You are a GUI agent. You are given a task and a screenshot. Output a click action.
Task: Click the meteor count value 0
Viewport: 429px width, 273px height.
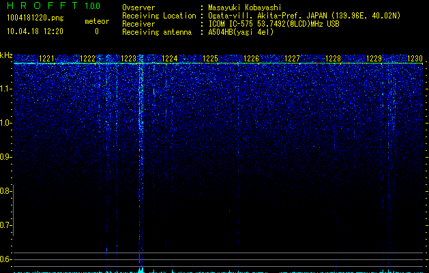97,31
